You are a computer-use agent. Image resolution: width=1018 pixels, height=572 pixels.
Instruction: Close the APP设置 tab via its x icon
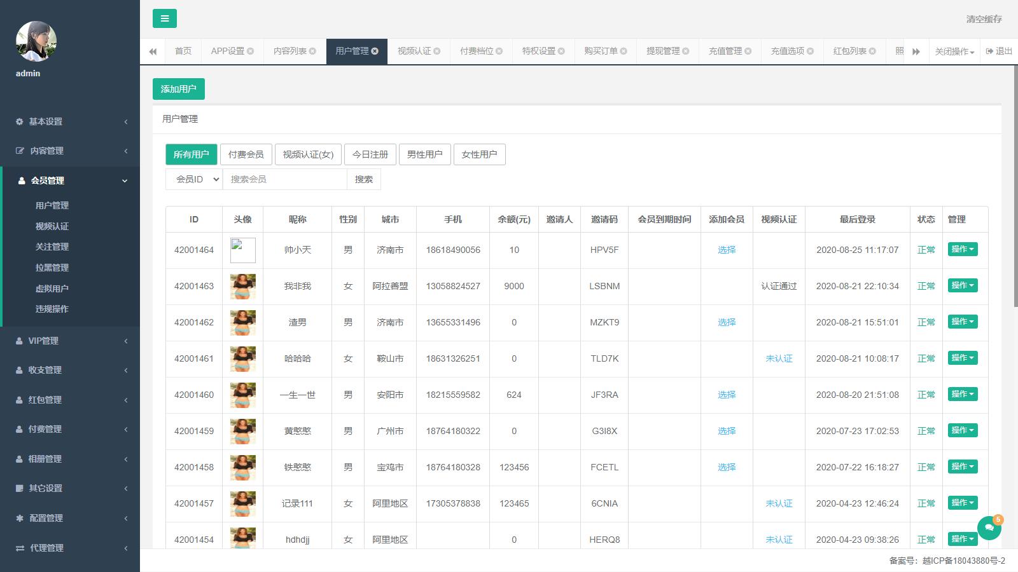tap(251, 51)
